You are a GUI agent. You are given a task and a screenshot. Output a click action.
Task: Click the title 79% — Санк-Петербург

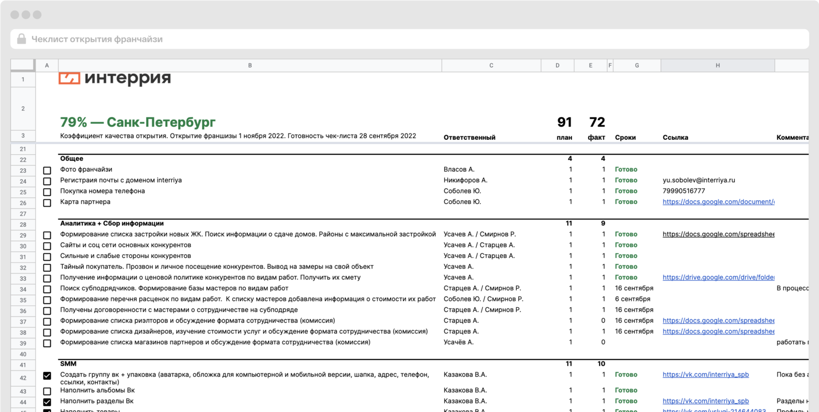137,122
